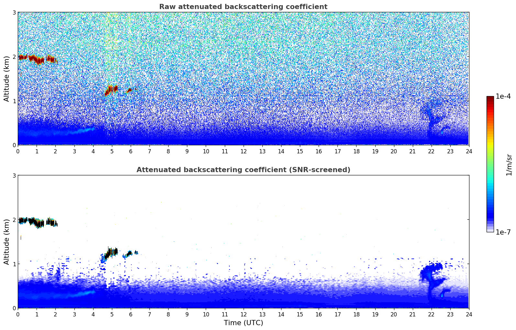Click the colorbar lower limit '1e-7'
This screenshot has height=330, width=516.
coord(503,232)
